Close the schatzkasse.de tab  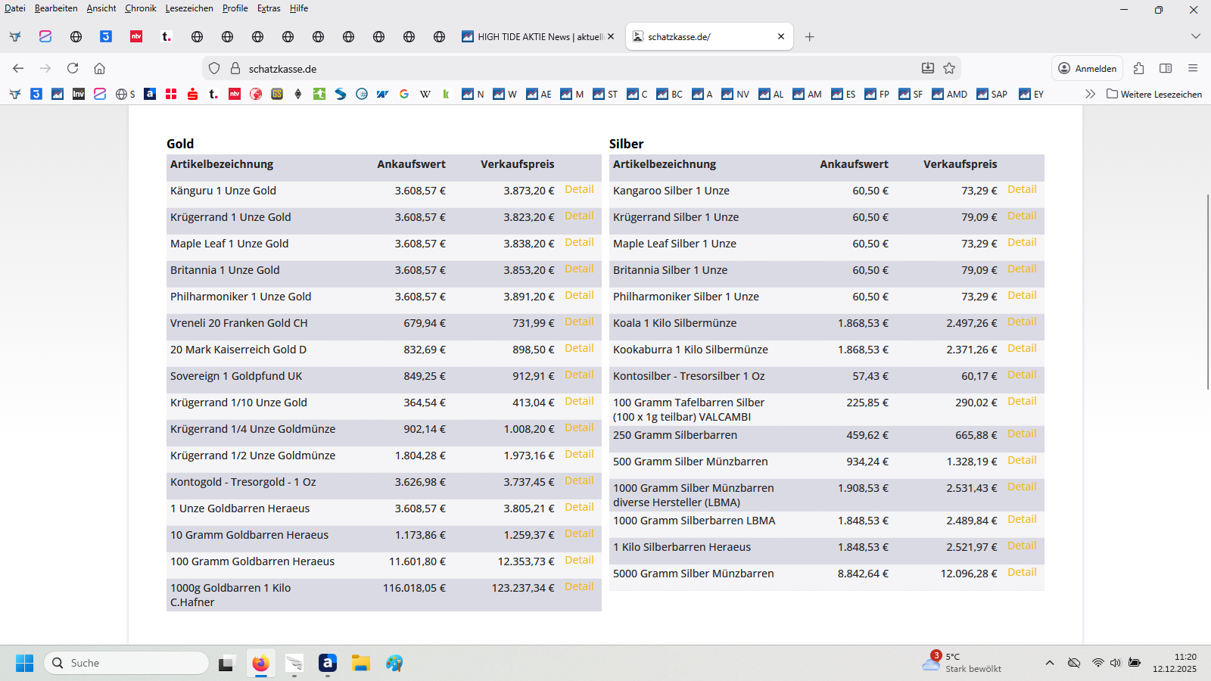[x=781, y=36]
